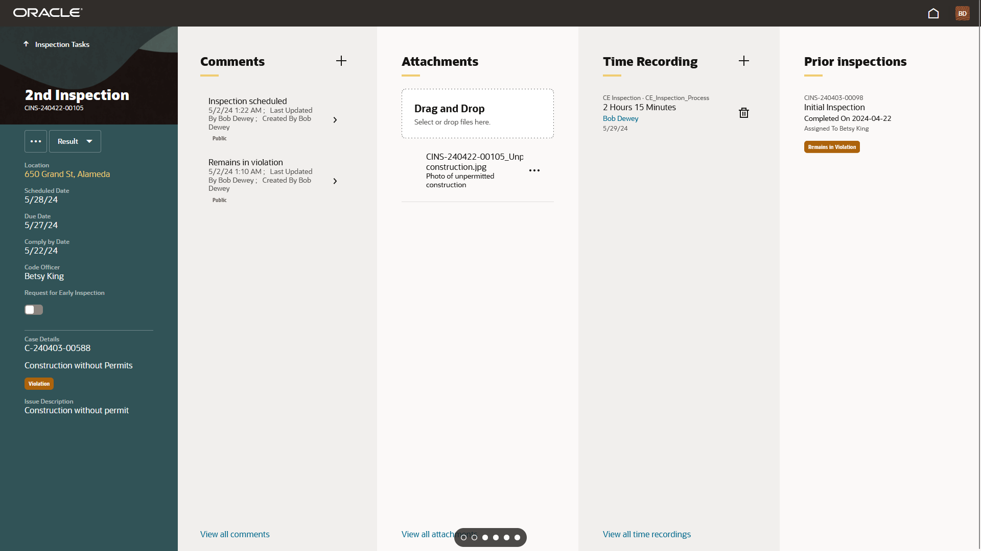Viewport: 981px width, 551px height.
Task: Click the Photo of unpermitted construction description
Action: [x=460, y=181]
